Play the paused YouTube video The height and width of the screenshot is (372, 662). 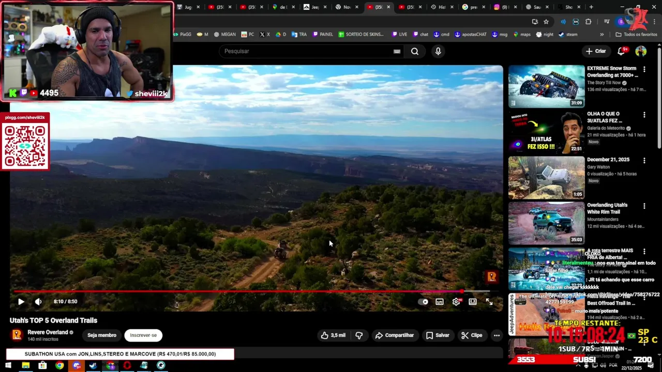click(x=21, y=302)
